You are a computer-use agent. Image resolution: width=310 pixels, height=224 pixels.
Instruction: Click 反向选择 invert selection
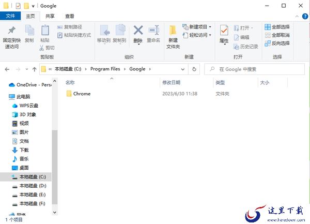(277, 43)
